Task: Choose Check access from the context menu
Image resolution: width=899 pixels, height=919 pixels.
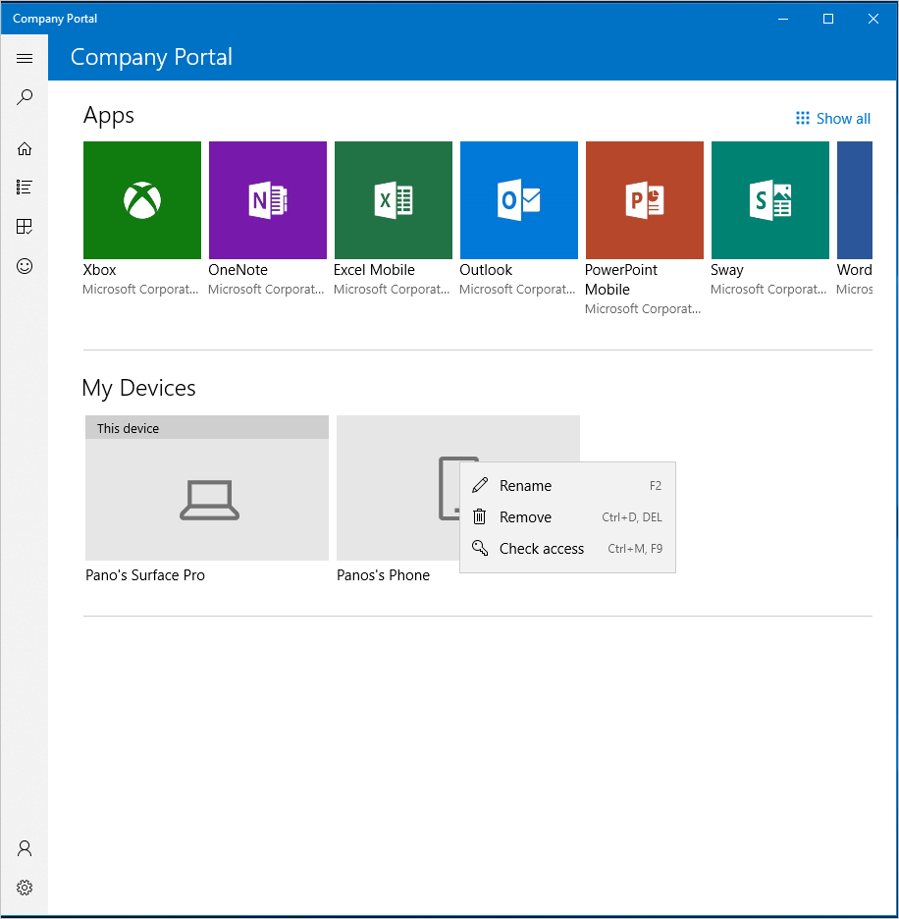Action: (x=567, y=549)
